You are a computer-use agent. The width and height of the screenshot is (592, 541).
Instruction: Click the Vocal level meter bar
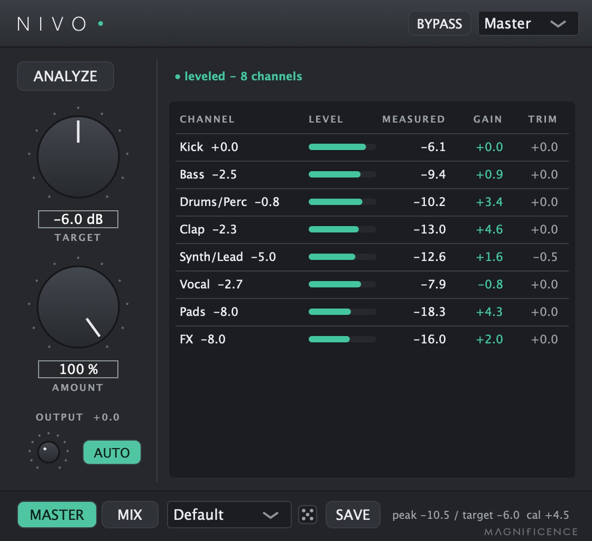[x=342, y=284]
